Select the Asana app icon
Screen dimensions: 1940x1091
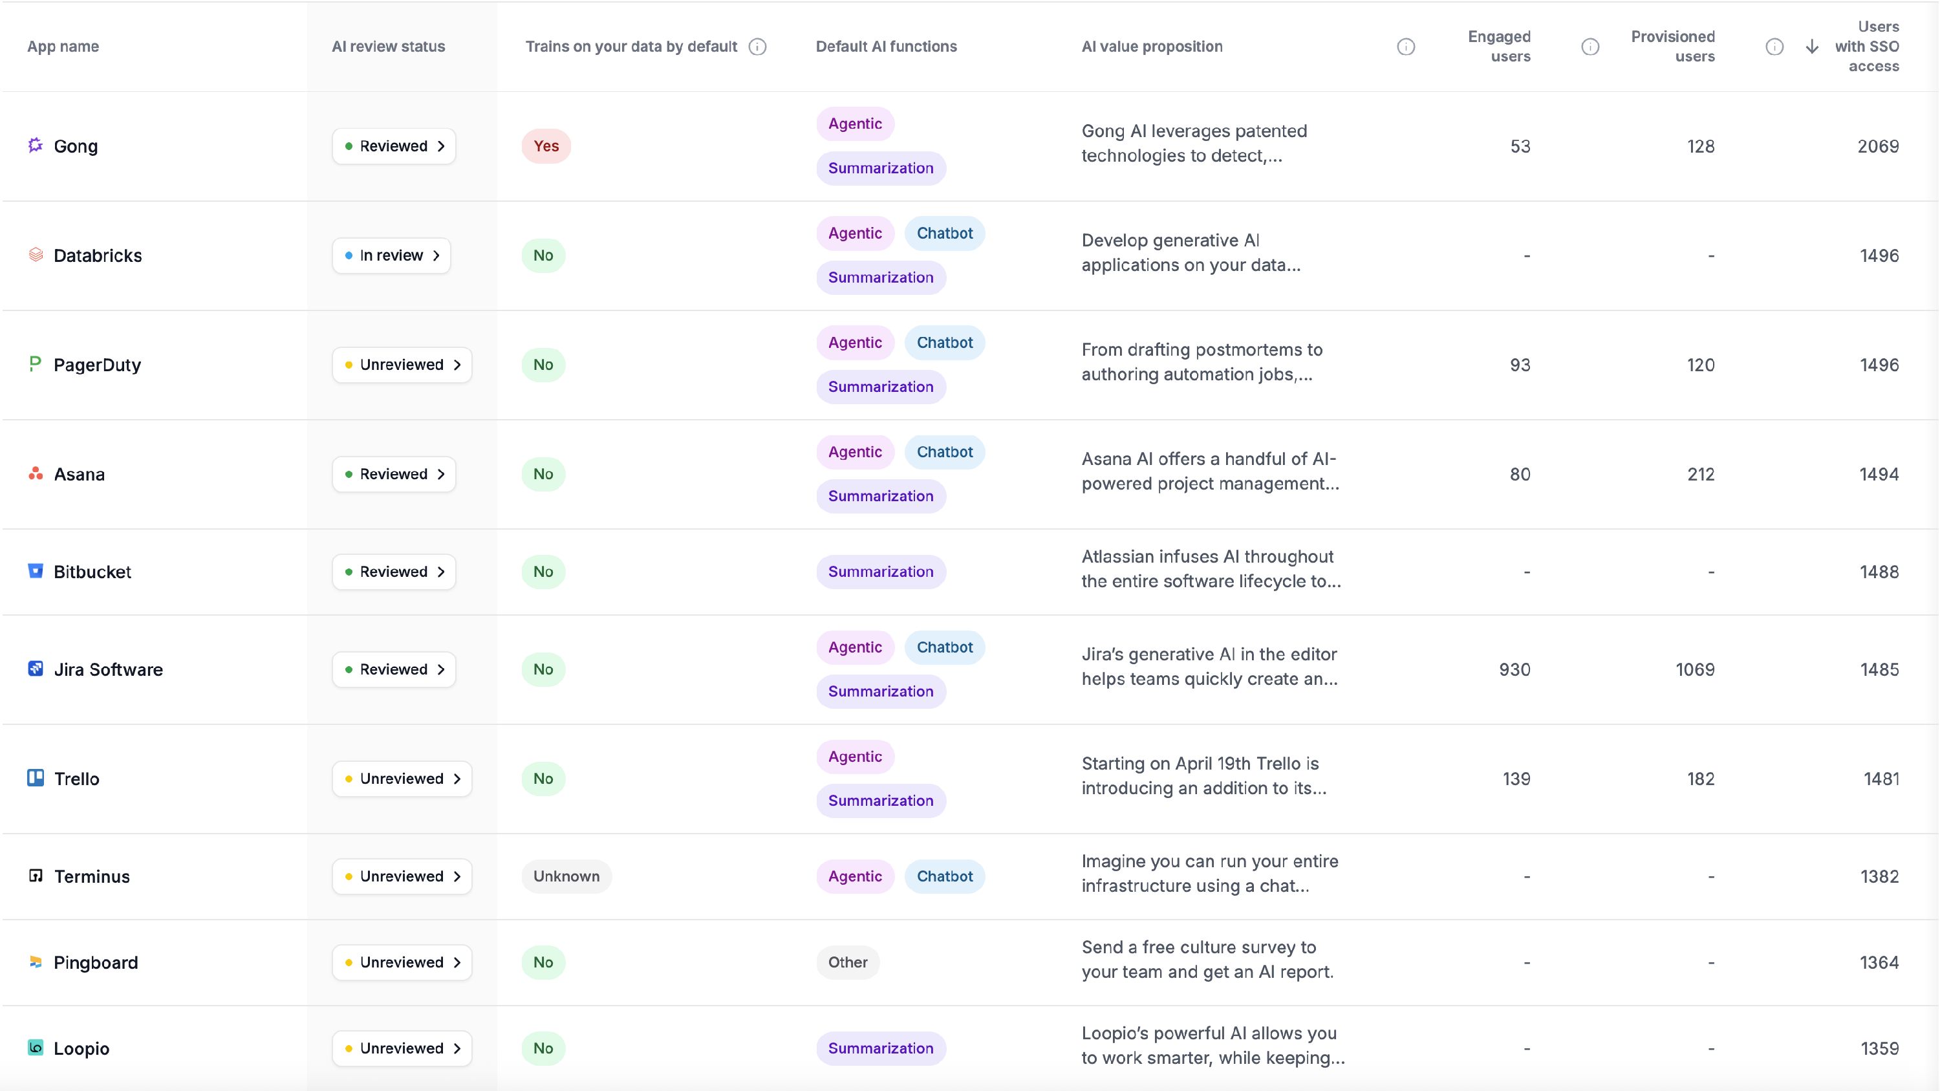coord(35,473)
